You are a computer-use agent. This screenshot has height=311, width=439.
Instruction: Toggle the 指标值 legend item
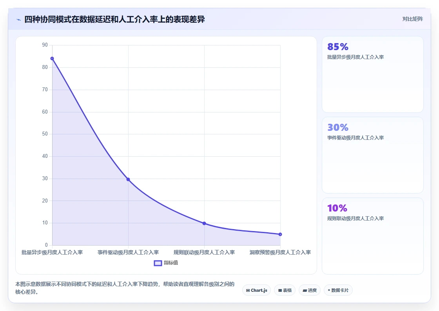pos(166,263)
